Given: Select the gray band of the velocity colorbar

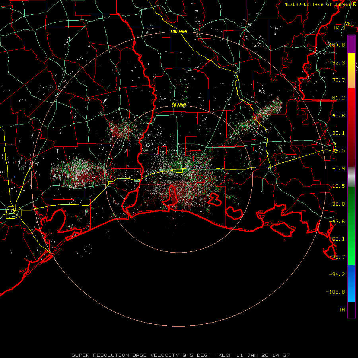Looking at the screenshot, I should click(x=351, y=177).
